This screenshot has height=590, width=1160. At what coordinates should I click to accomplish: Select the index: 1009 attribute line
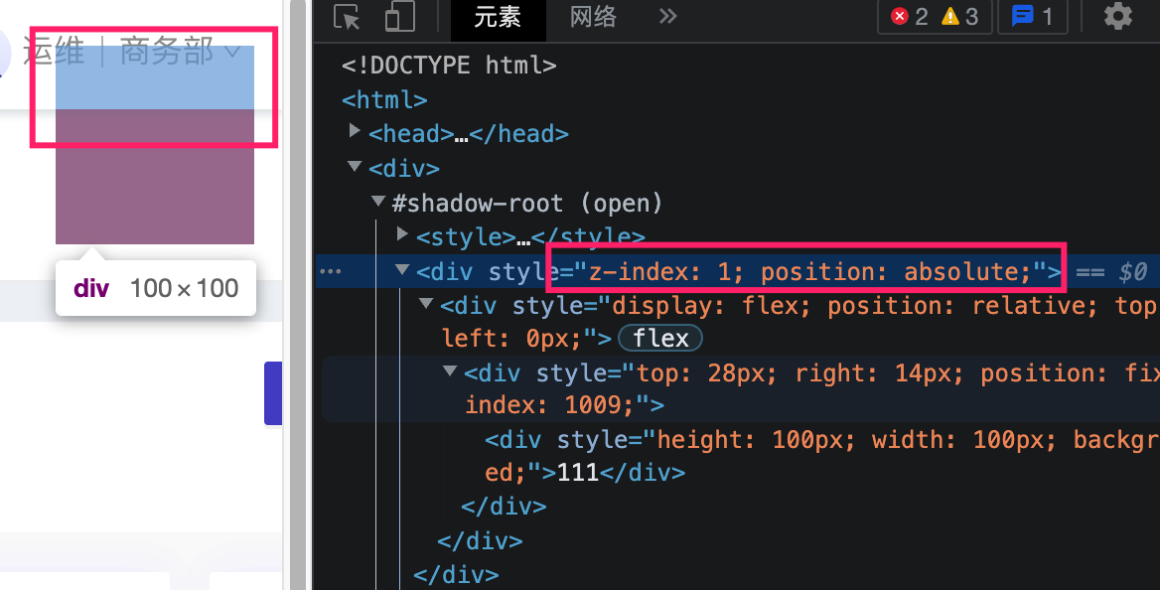point(564,405)
